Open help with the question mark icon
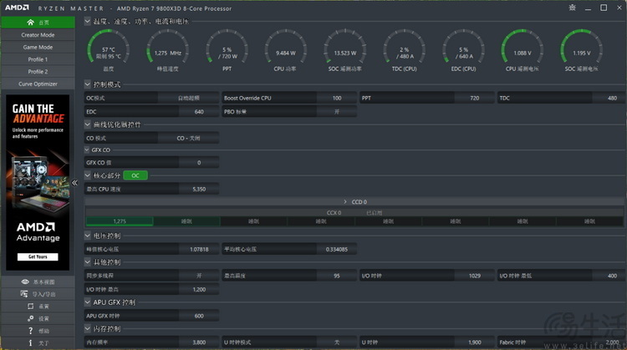 pos(30,331)
